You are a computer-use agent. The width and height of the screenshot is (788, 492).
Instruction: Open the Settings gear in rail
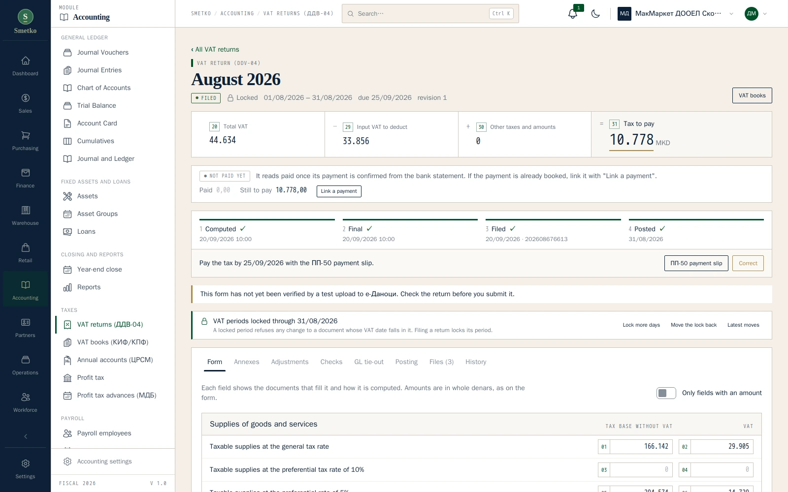25,469
